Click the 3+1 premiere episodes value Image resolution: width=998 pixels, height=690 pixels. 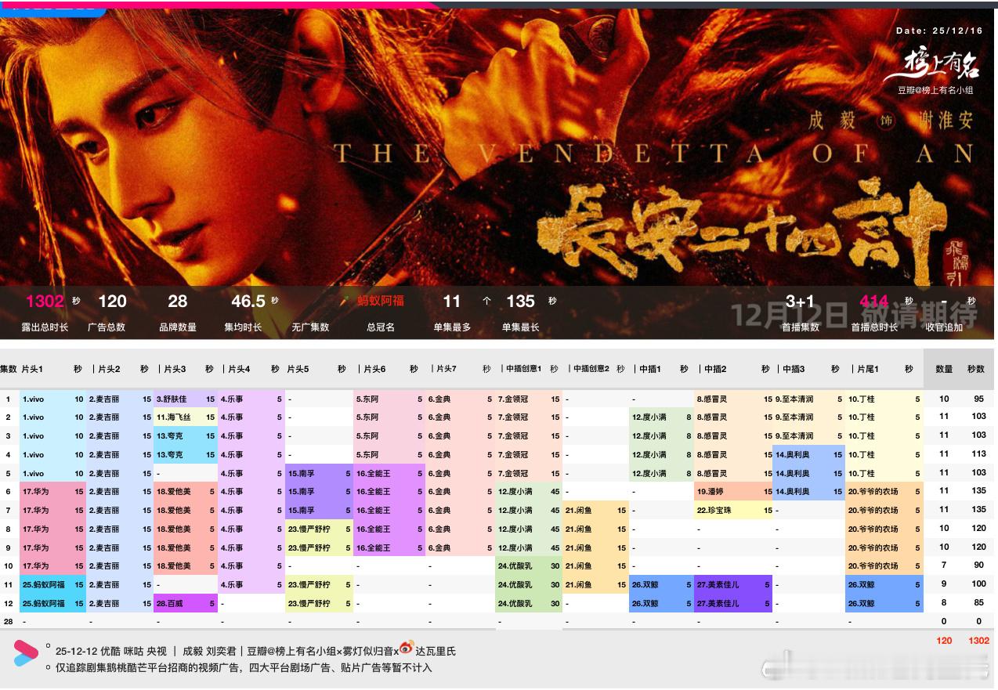pyautogui.click(x=801, y=302)
